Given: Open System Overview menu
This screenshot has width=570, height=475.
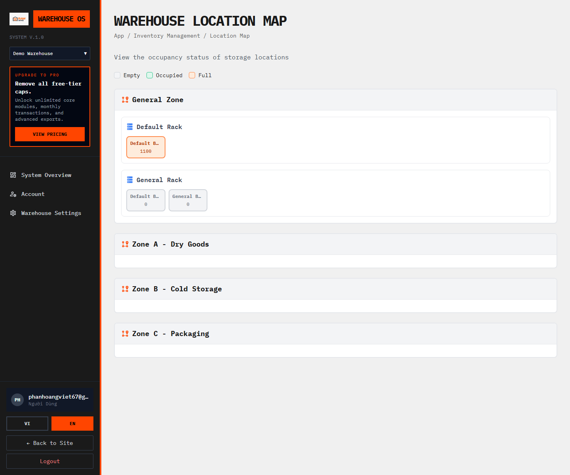Looking at the screenshot, I should [50, 175].
